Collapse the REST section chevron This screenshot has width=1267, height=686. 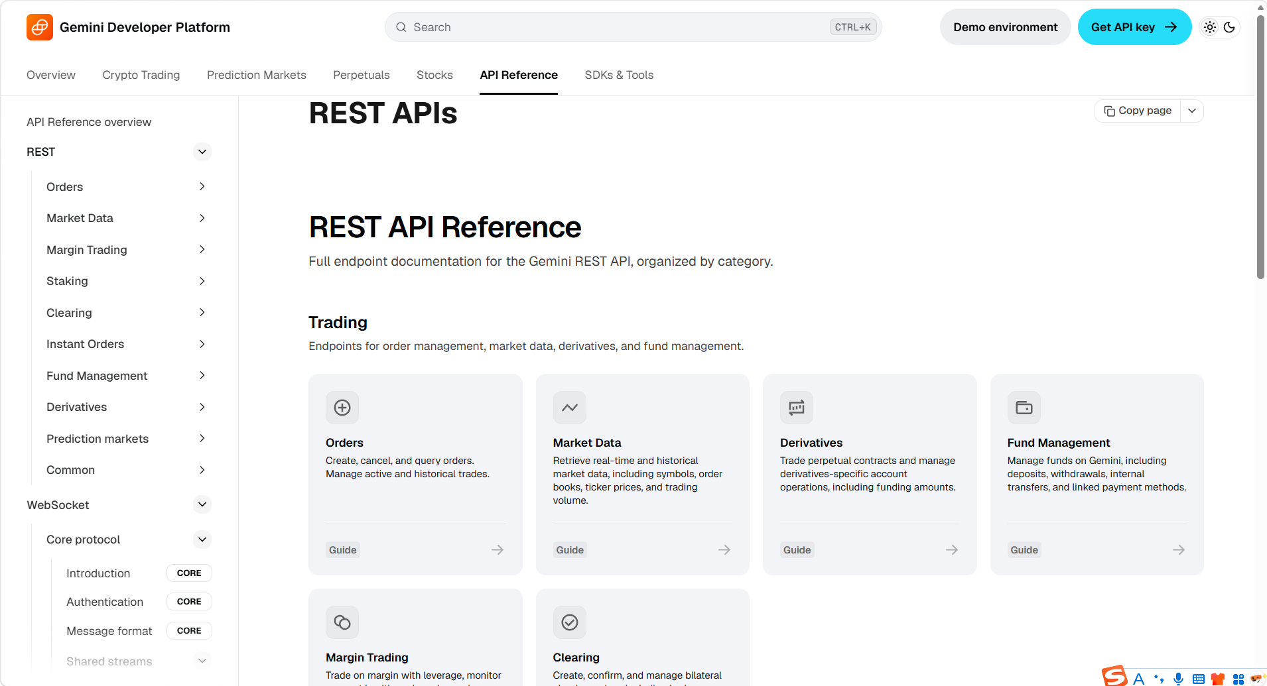pyautogui.click(x=202, y=152)
